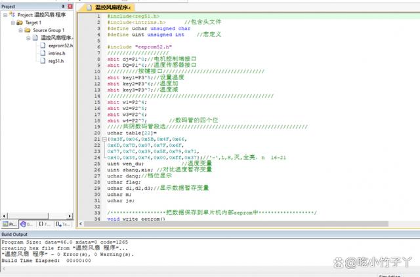Click the 'Program Size: data=46.0' output line

click(x=65, y=242)
